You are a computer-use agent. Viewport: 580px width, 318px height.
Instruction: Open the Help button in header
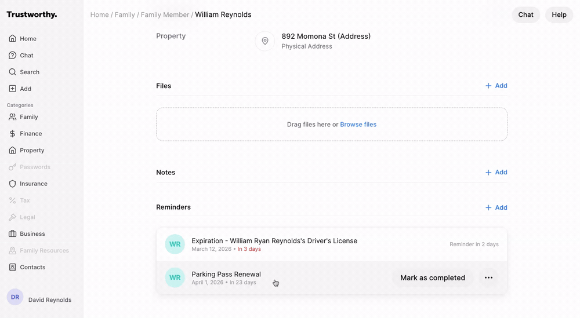(x=559, y=15)
